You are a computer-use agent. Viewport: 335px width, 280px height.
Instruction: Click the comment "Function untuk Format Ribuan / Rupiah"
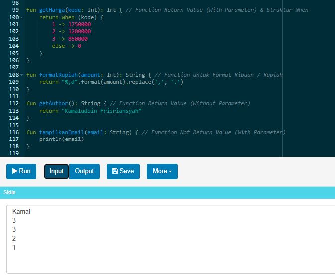(219, 75)
